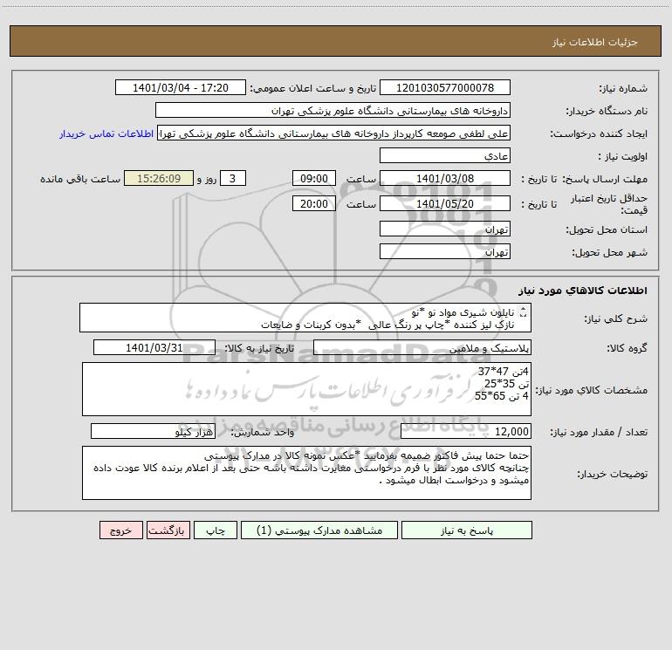672x650 pixels.
Task: Click the 'اولویت نیاز :' label
Action: click(x=623, y=156)
